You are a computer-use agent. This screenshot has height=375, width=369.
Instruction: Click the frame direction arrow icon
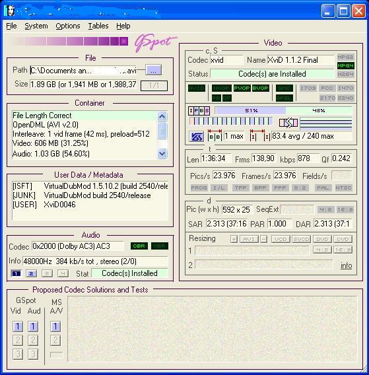[288, 123]
